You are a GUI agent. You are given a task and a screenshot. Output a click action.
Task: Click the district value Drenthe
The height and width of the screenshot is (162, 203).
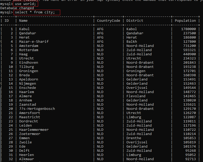(x=134, y=138)
